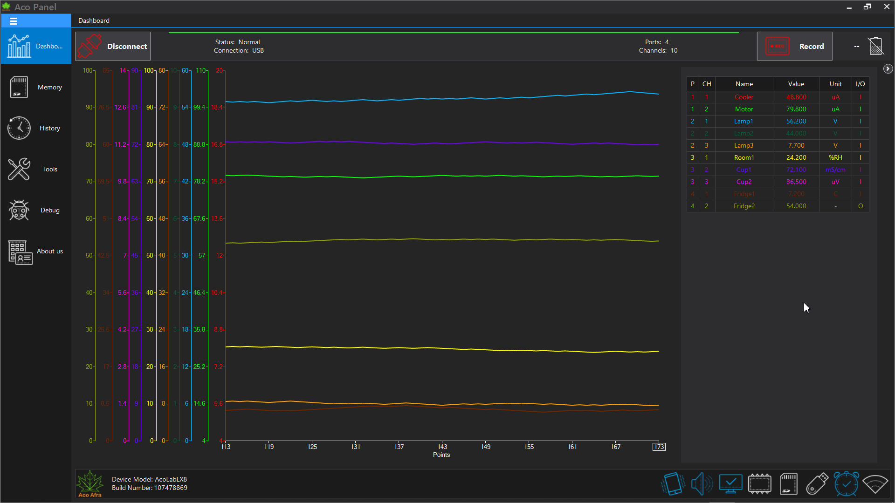This screenshot has width=895, height=503.
Task: Click the x-axis point label 173
Action: coord(659,447)
